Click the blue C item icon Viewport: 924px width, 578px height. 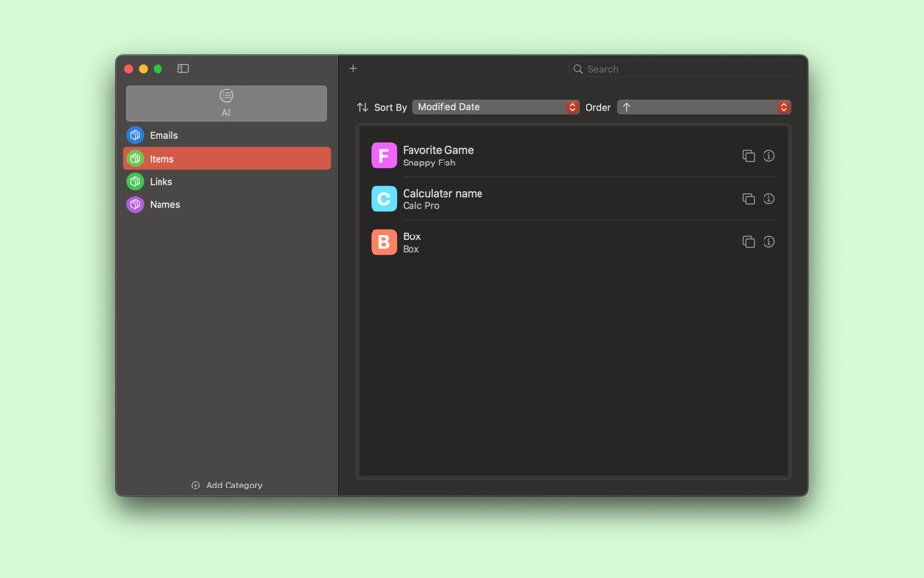[383, 199]
